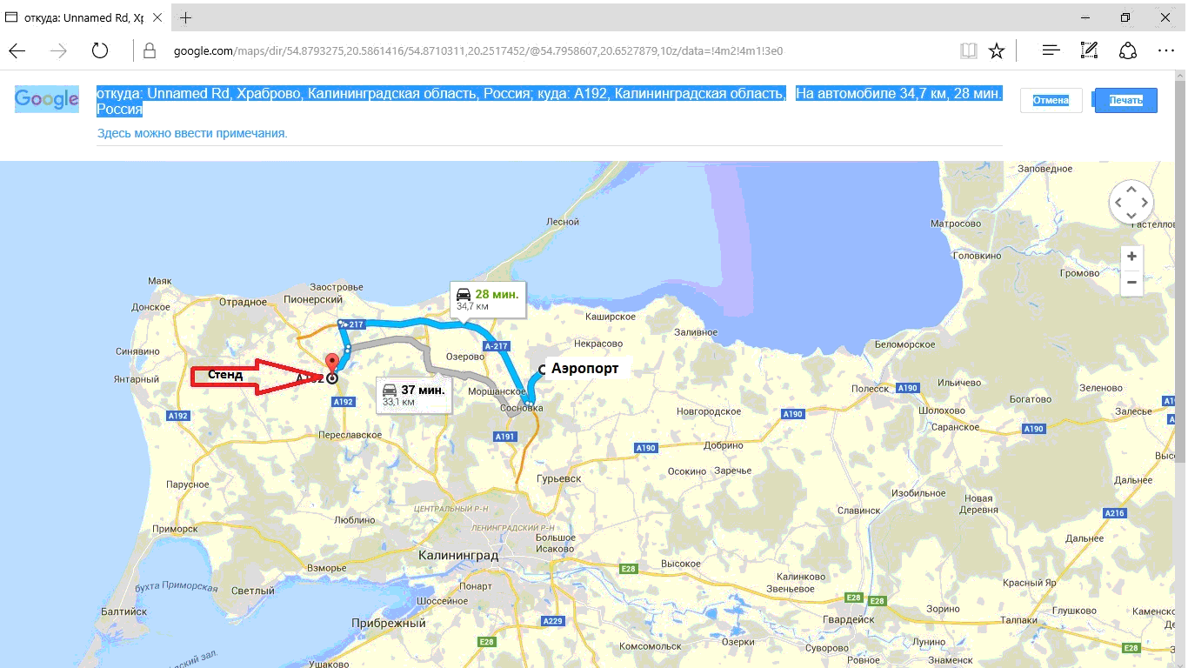Open a new tab with plus button
The width and height of the screenshot is (1188, 668).
[186, 17]
